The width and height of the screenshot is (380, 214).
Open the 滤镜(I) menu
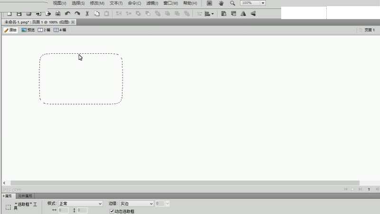click(x=152, y=3)
